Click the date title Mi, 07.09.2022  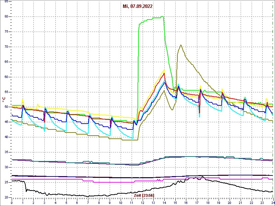tap(137, 6)
